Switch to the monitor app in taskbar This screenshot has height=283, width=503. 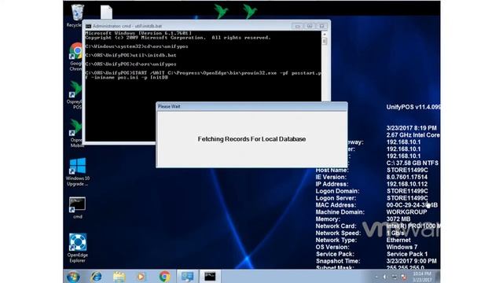[x=187, y=276]
